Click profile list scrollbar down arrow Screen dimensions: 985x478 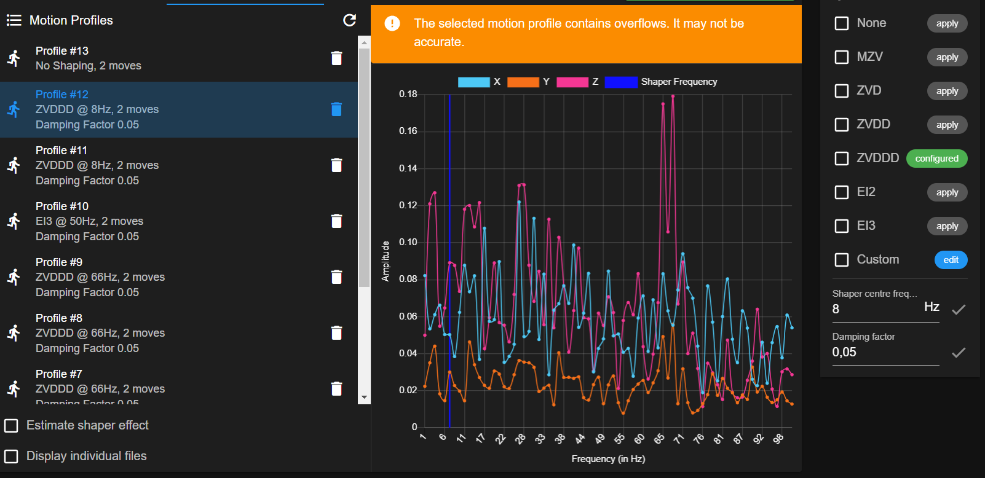click(x=364, y=398)
